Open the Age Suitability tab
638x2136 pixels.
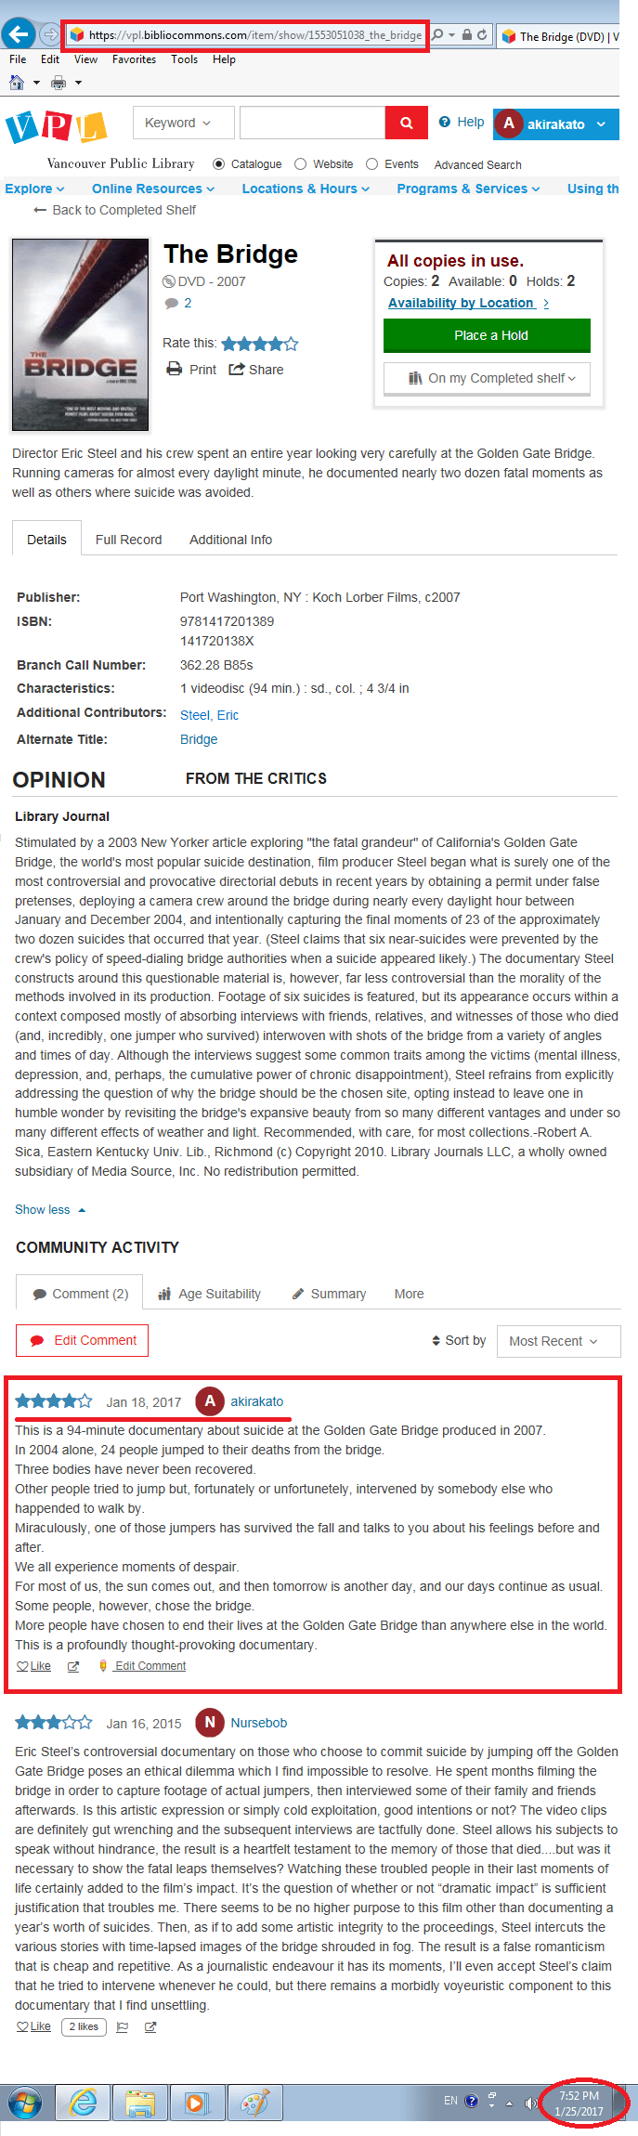click(210, 1294)
